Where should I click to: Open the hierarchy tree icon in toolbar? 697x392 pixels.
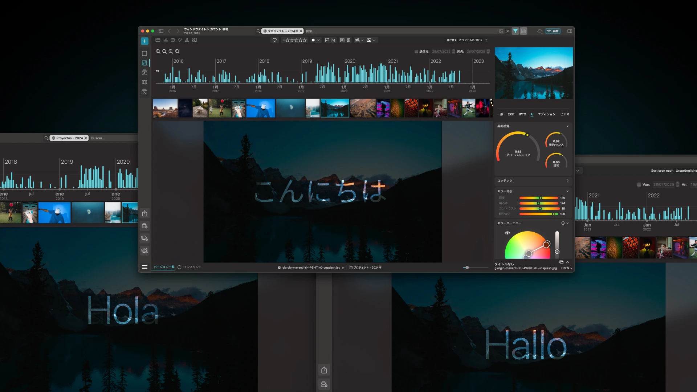(166, 40)
